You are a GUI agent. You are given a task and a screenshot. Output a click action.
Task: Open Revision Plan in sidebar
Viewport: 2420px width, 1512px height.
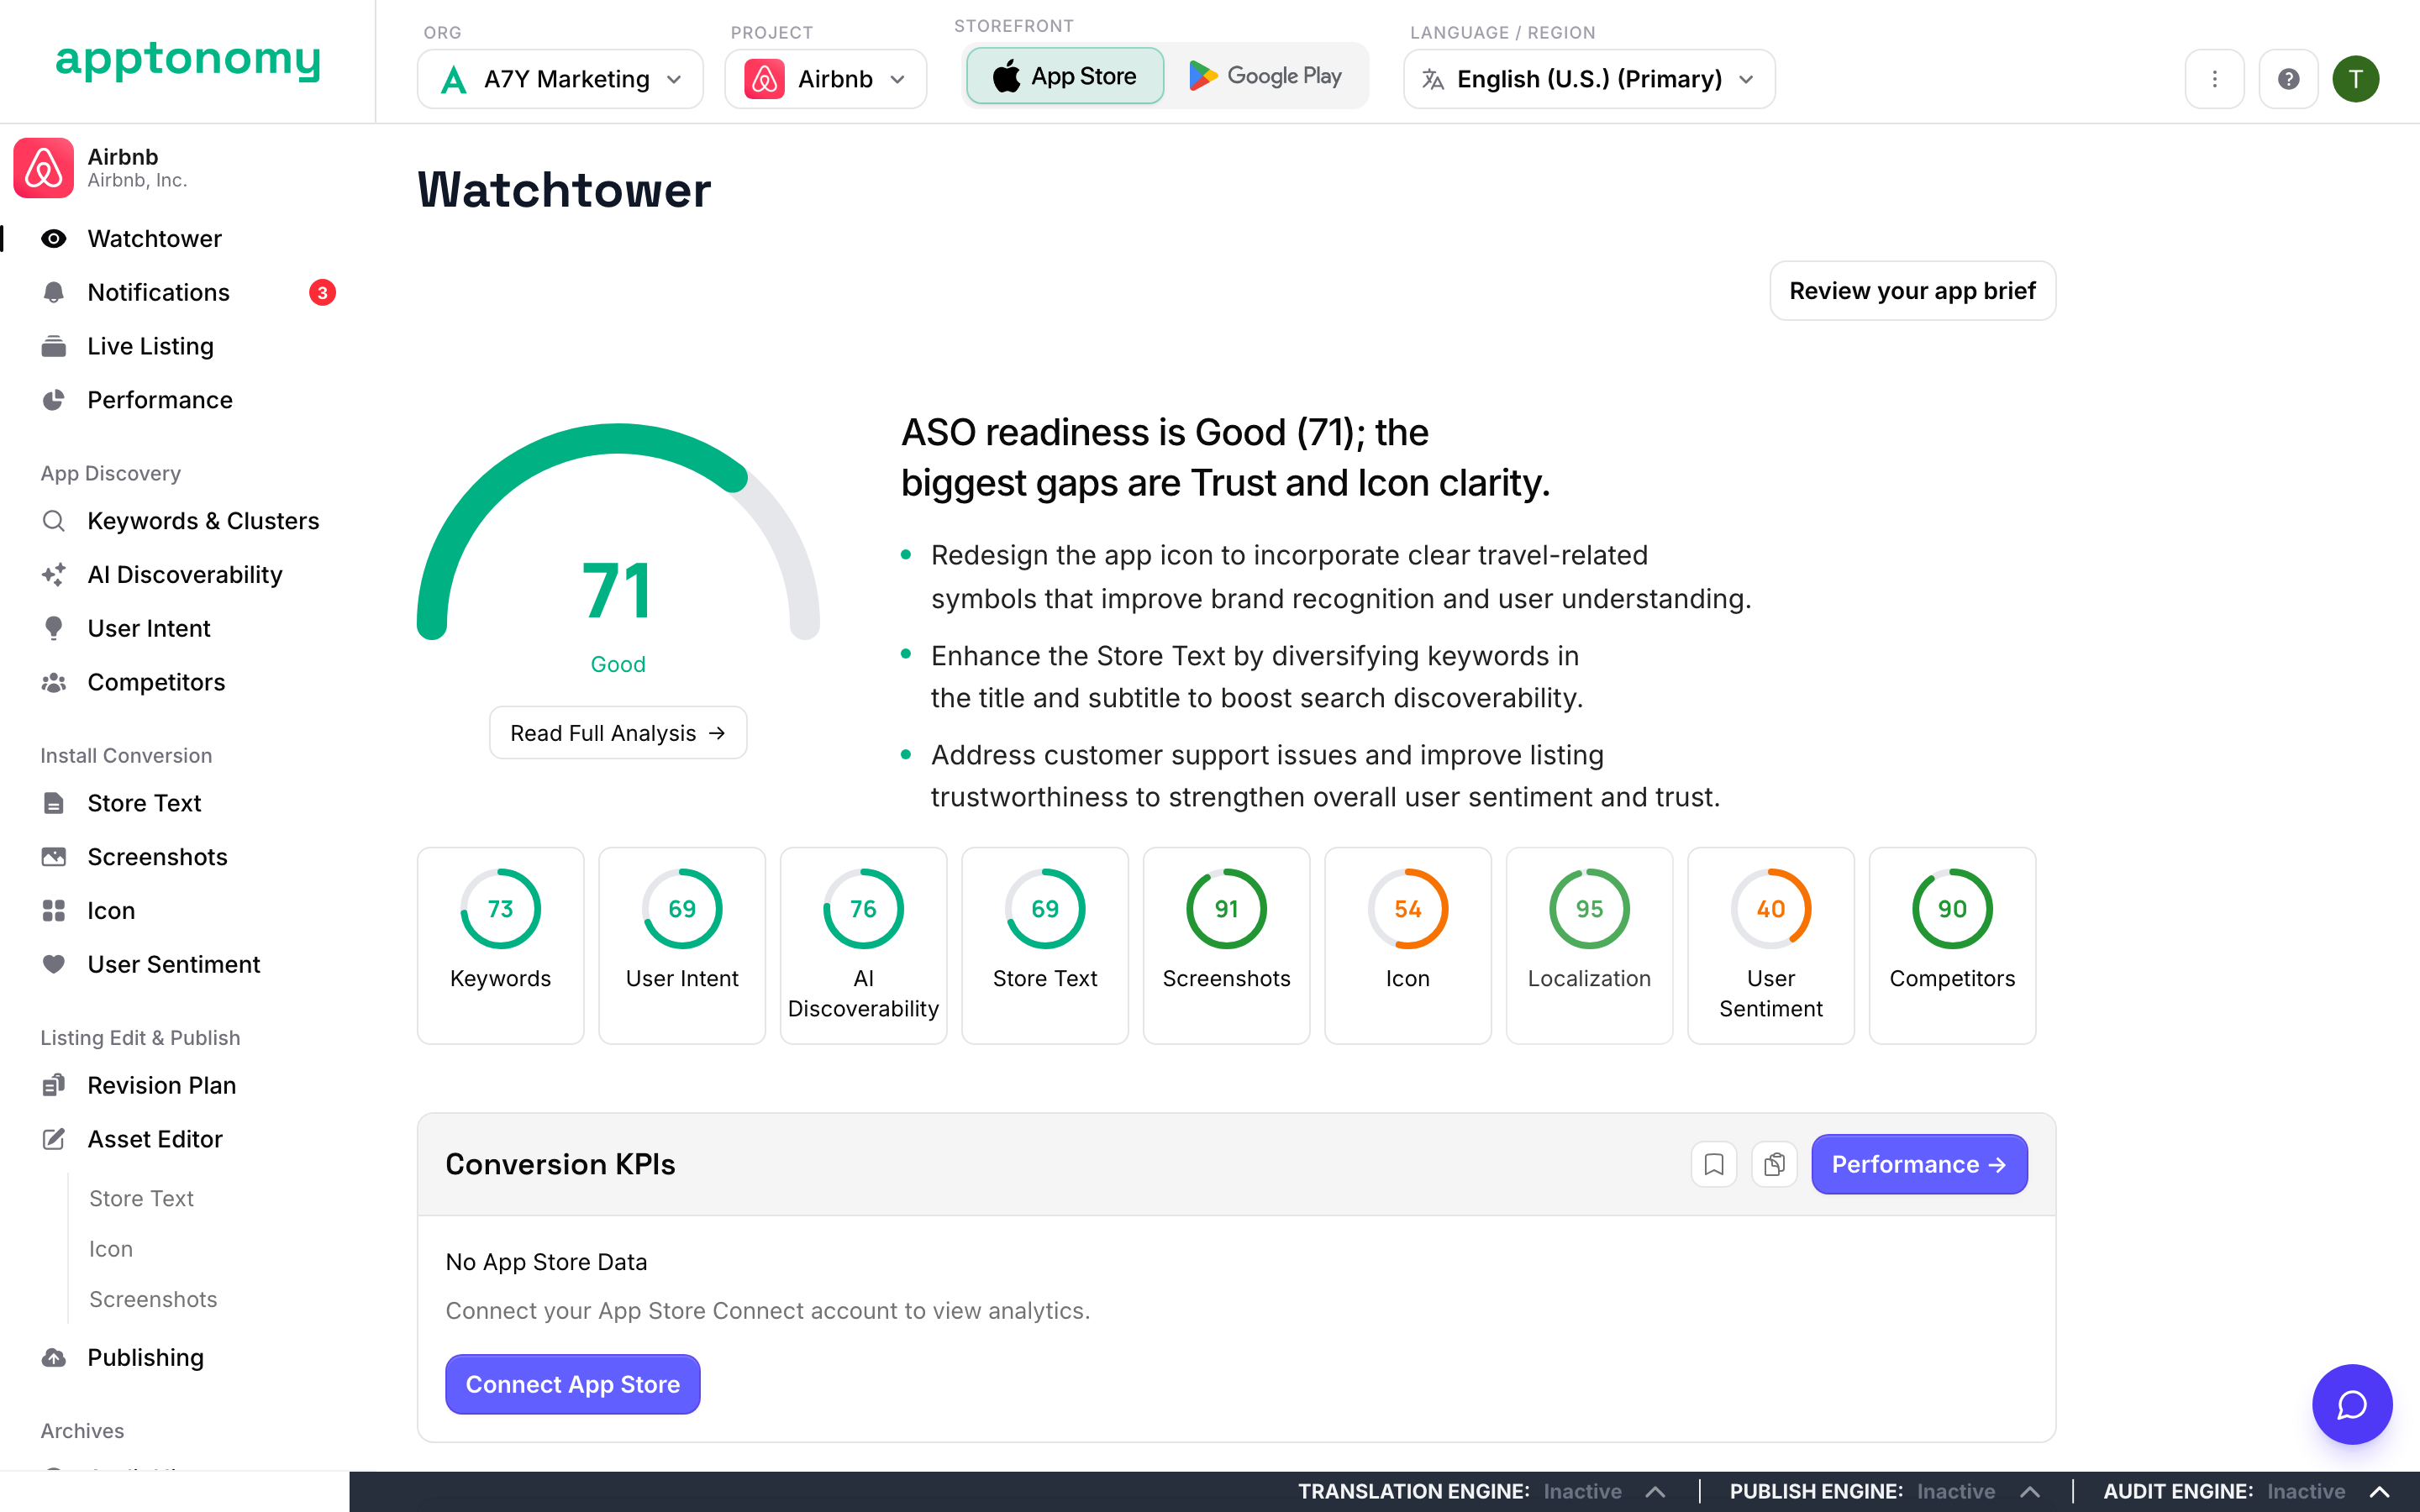pyautogui.click(x=162, y=1085)
